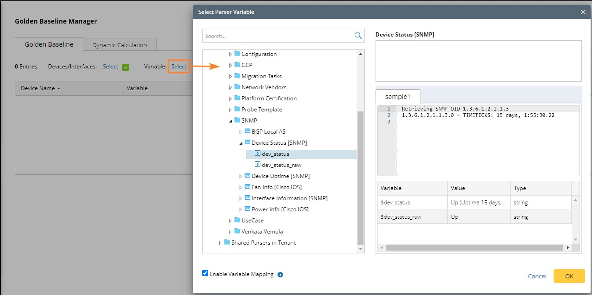This screenshot has width=592, height=295.
Task: Click the Cancel link
Action: (x=537, y=276)
